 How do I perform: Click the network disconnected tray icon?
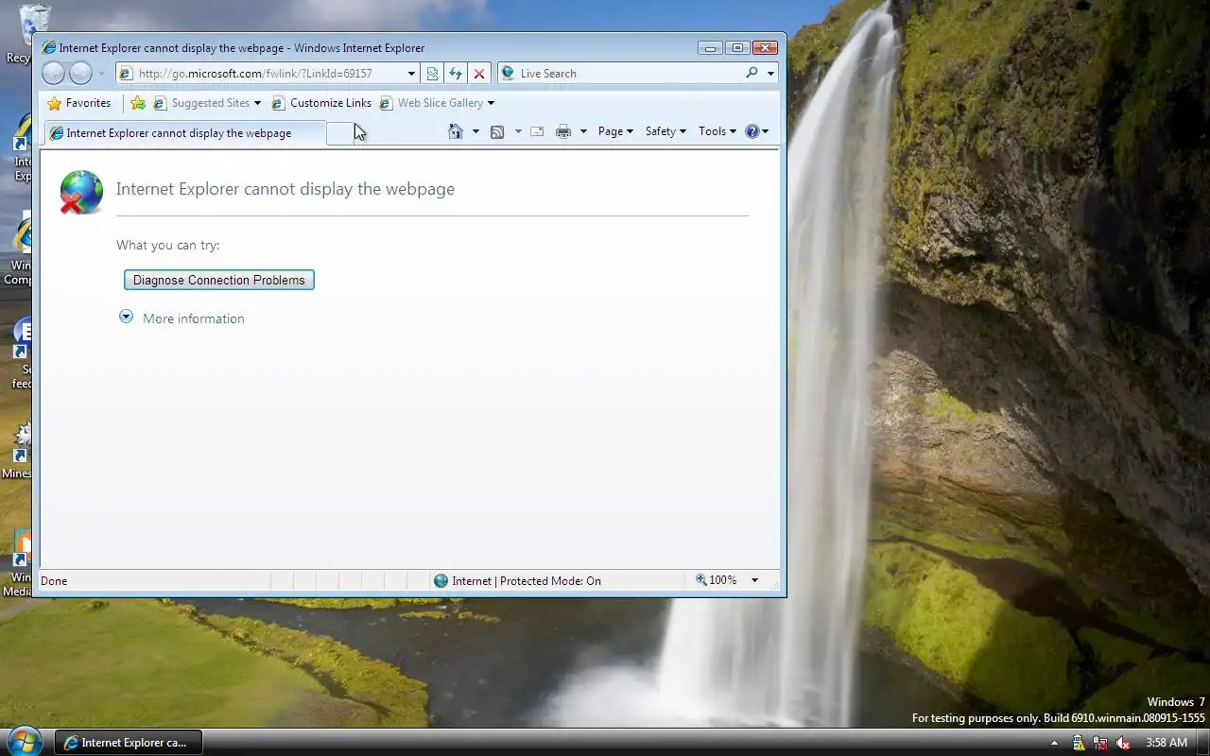coord(1100,743)
